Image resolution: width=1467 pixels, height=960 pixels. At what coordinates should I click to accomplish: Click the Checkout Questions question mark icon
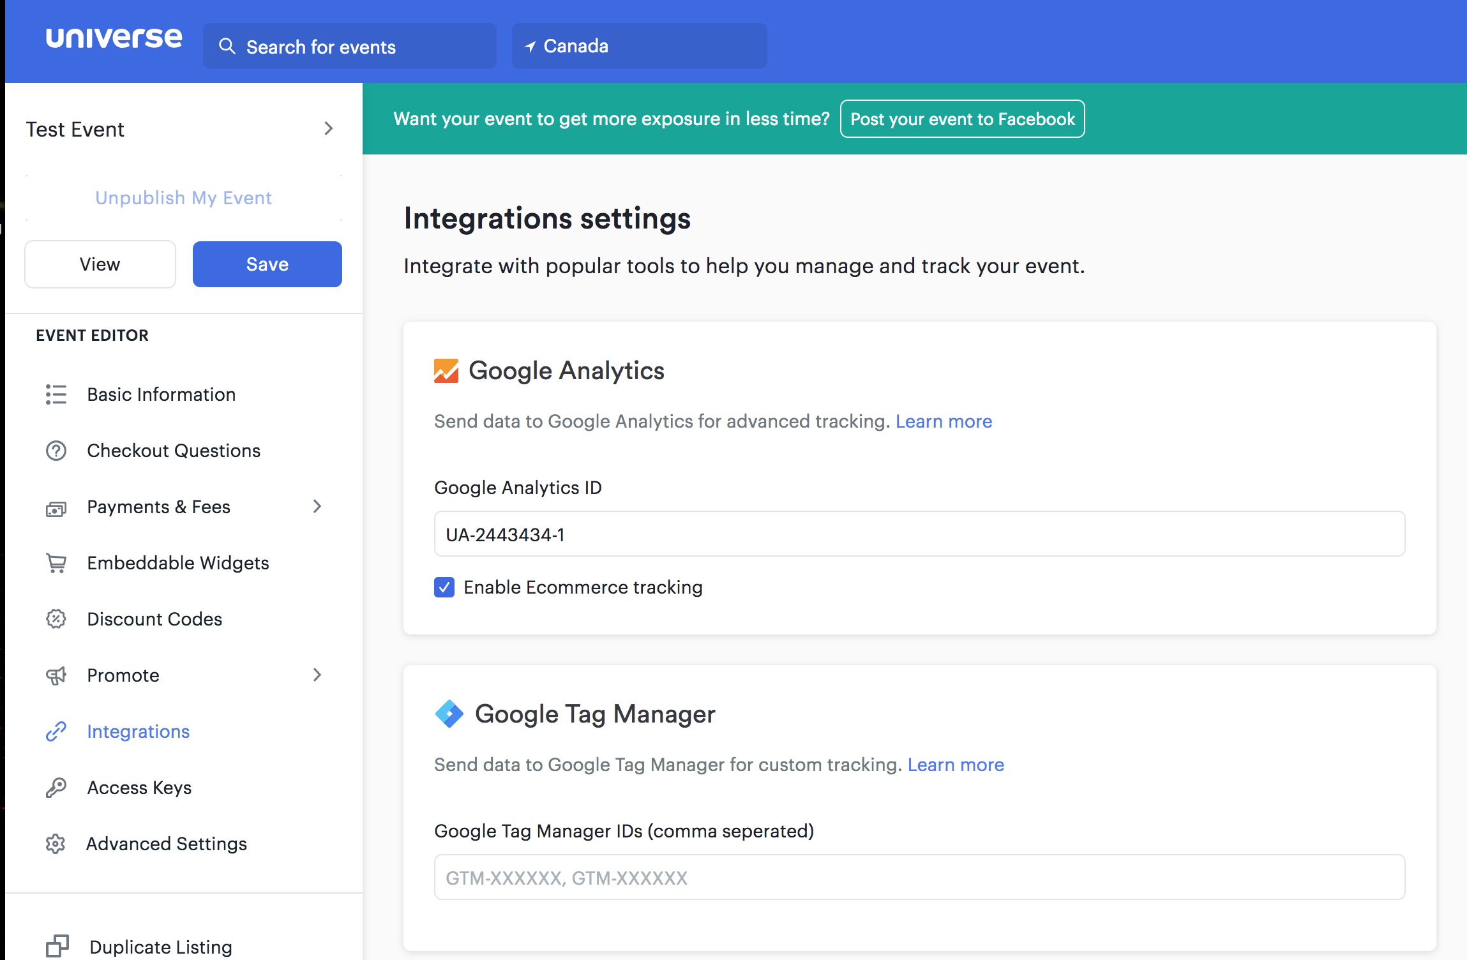pos(56,451)
